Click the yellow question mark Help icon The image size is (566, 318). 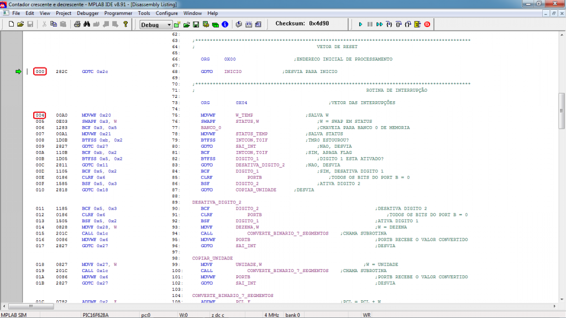coord(125,24)
